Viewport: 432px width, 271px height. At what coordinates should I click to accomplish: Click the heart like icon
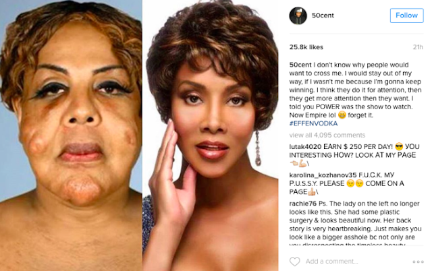294,262
